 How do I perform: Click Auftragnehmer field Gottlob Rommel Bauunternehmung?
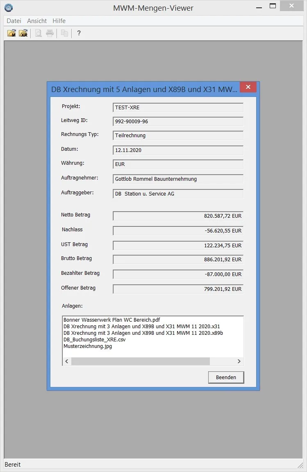click(x=178, y=179)
